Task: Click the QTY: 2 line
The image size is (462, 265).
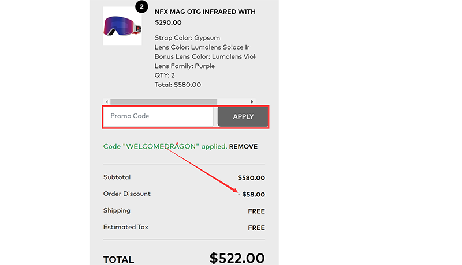Action: click(x=165, y=75)
